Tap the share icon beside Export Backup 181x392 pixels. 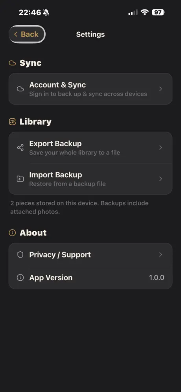coord(20,147)
